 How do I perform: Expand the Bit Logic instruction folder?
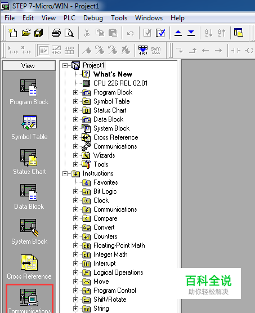click(x=75, y=191)
